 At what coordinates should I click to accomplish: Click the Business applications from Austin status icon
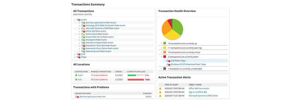(83, 23)
